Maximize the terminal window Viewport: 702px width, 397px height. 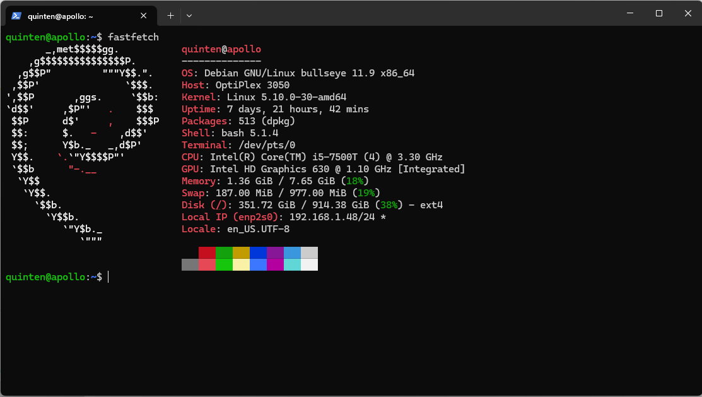pyautogui.click(x=659, y=13)
